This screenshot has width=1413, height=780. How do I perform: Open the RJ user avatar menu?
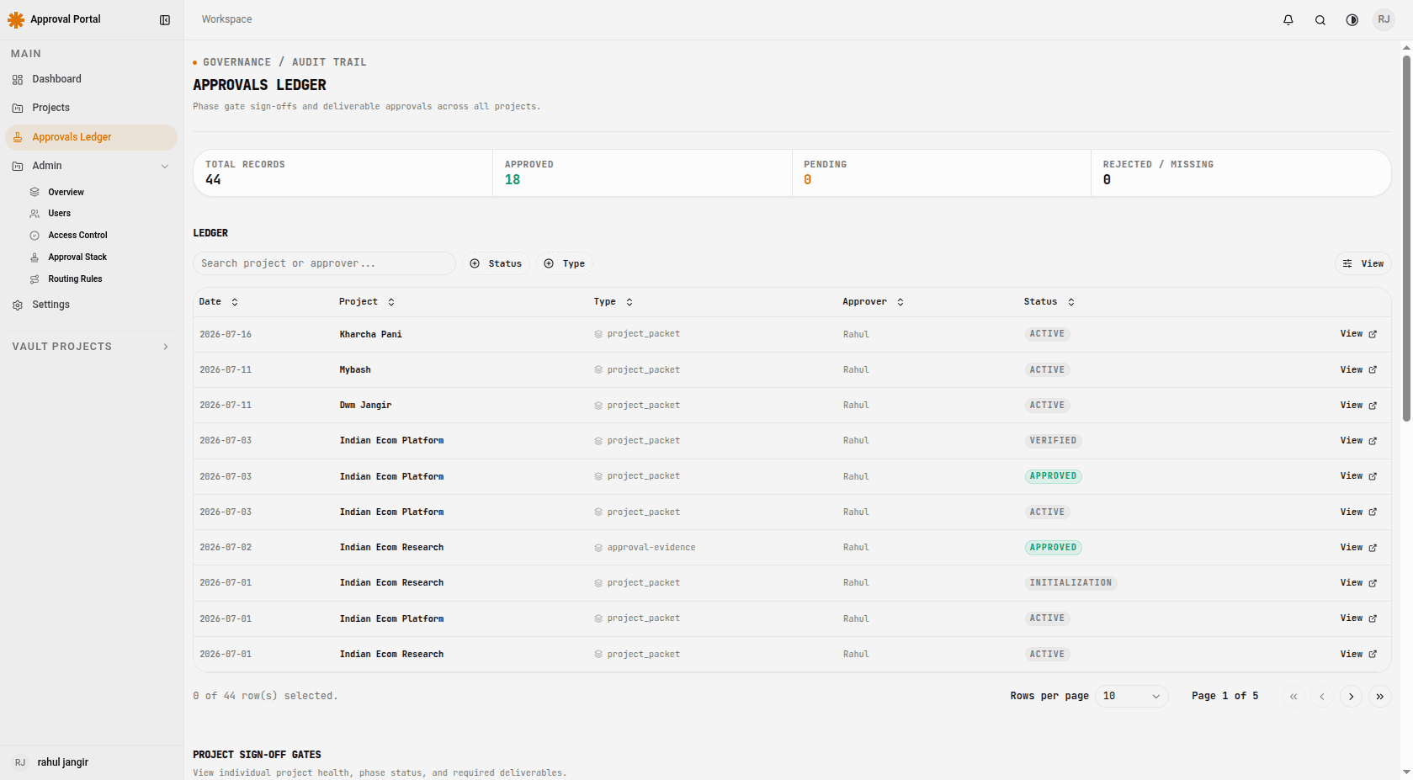pyautogui.click(x=1384, y=19)
